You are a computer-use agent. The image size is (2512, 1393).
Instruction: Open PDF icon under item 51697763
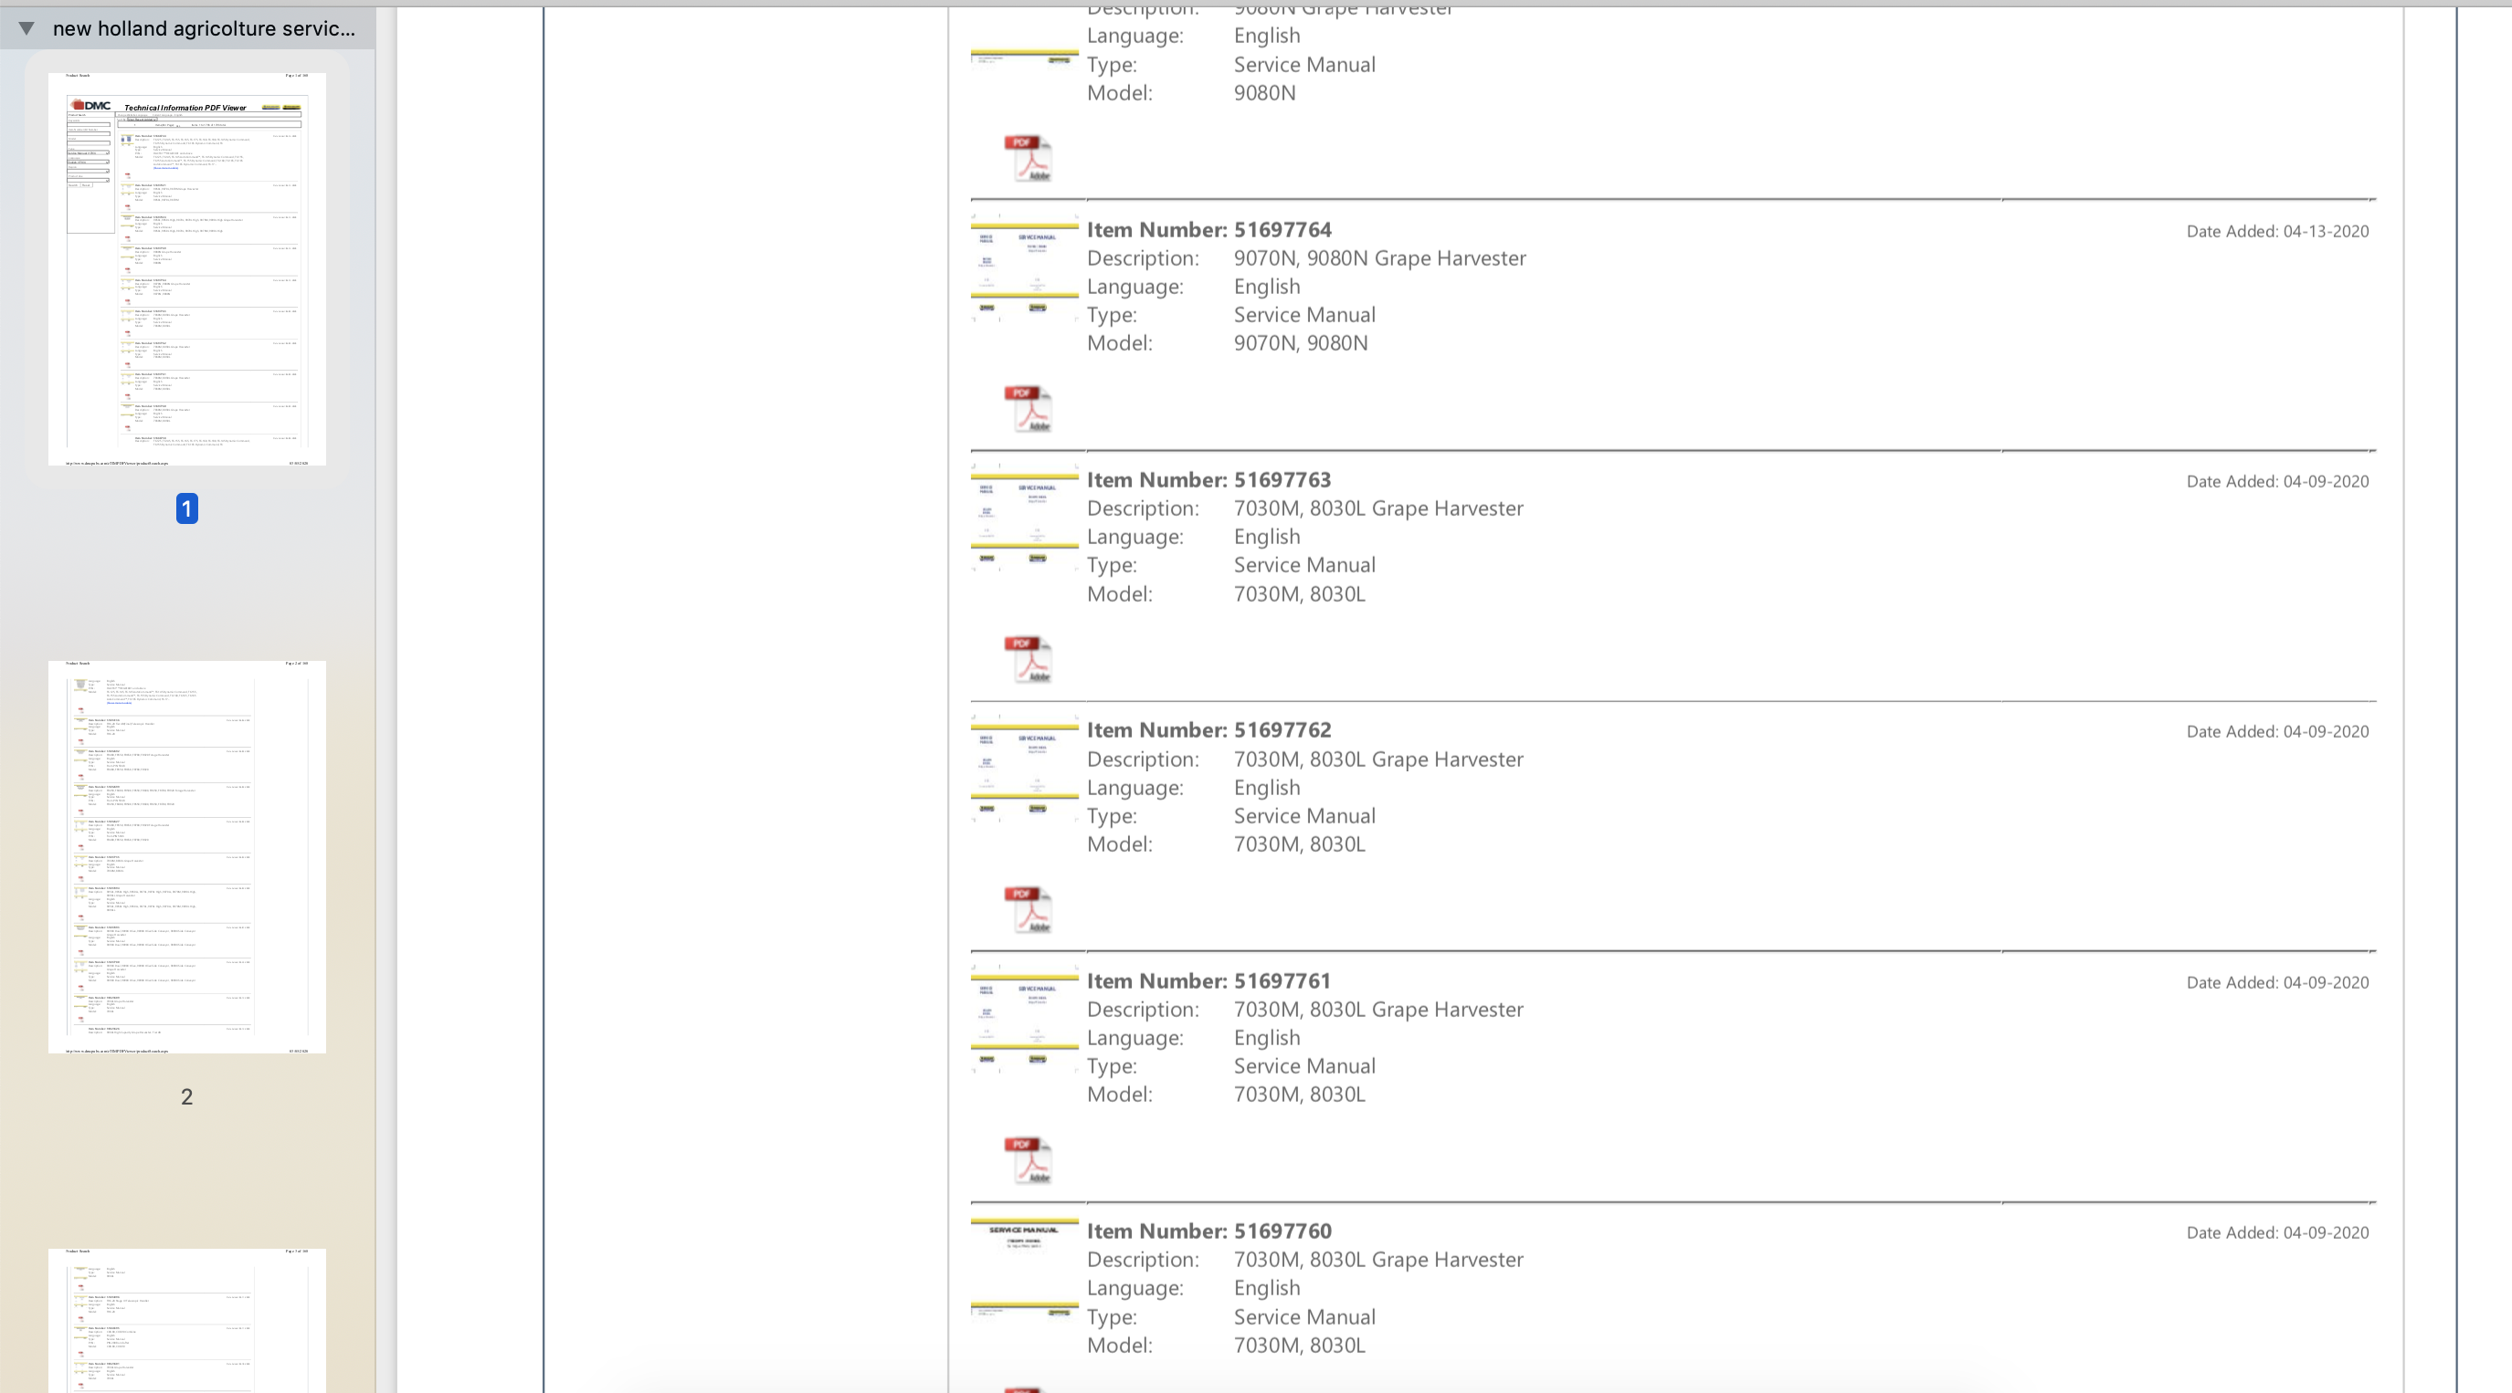[1028, 659]
